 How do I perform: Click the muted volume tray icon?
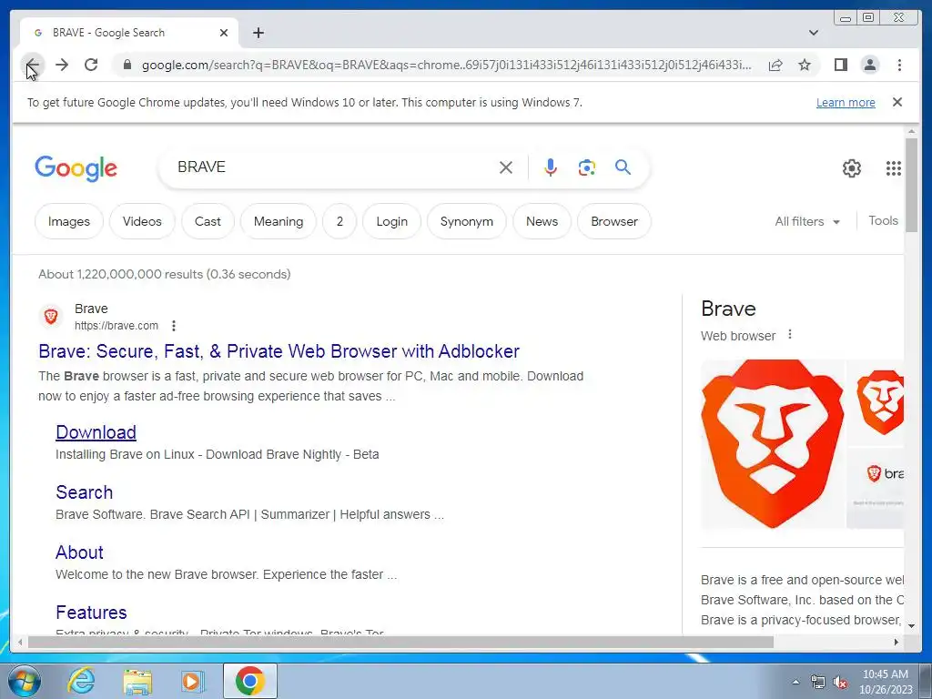840,683
